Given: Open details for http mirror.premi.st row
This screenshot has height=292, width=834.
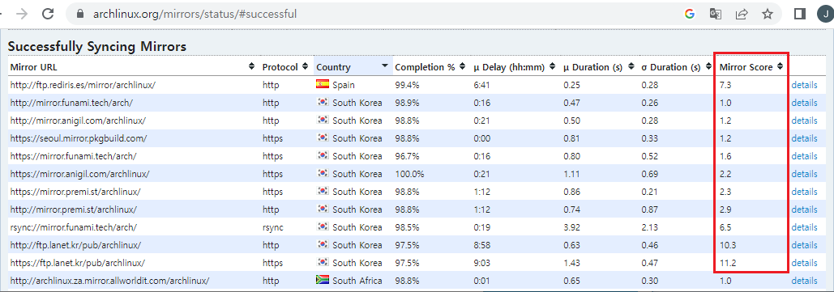Looking at the screenshot, I should tap(804, 209).
